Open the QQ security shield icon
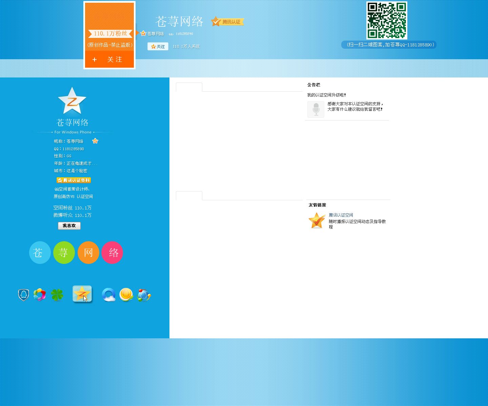The height and width of the screenshot is (406, 488). click(23, 295)
